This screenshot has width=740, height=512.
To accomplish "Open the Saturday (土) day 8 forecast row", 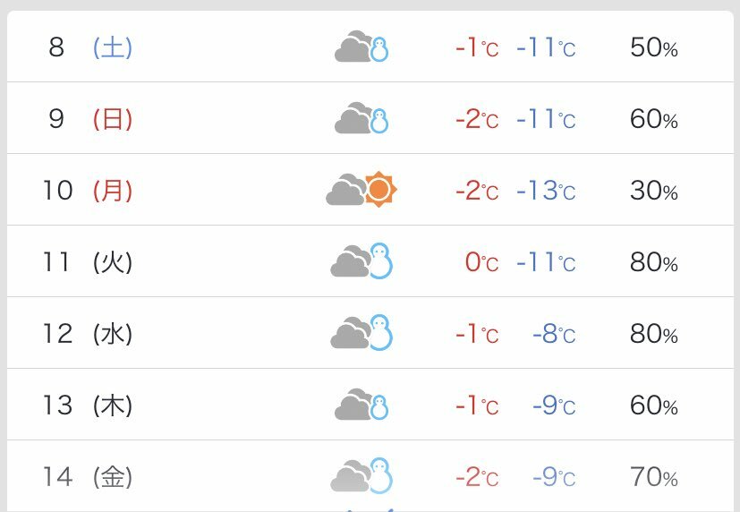I will 370,47.
